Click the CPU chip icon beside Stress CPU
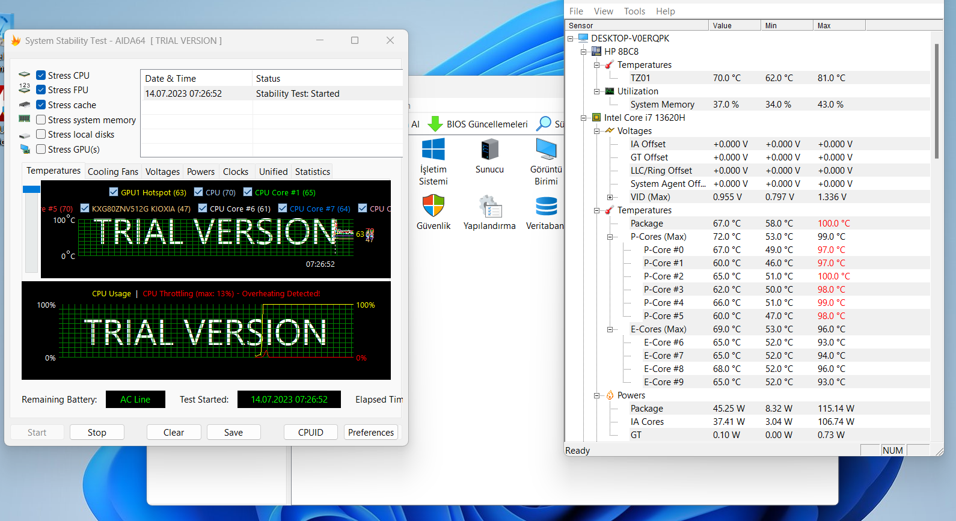 click(x=25, y=75)
